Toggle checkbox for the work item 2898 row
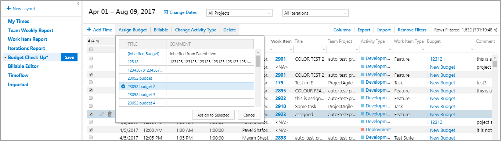 coord(91,138)
